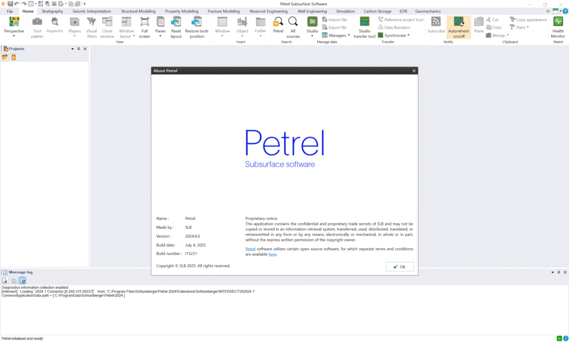
Task: Save project from quick access toolbar
Action: [x=10, y=4]
